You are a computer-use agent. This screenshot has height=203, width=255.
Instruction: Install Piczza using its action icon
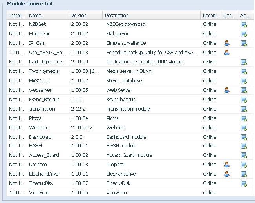(x=244, y=119)
